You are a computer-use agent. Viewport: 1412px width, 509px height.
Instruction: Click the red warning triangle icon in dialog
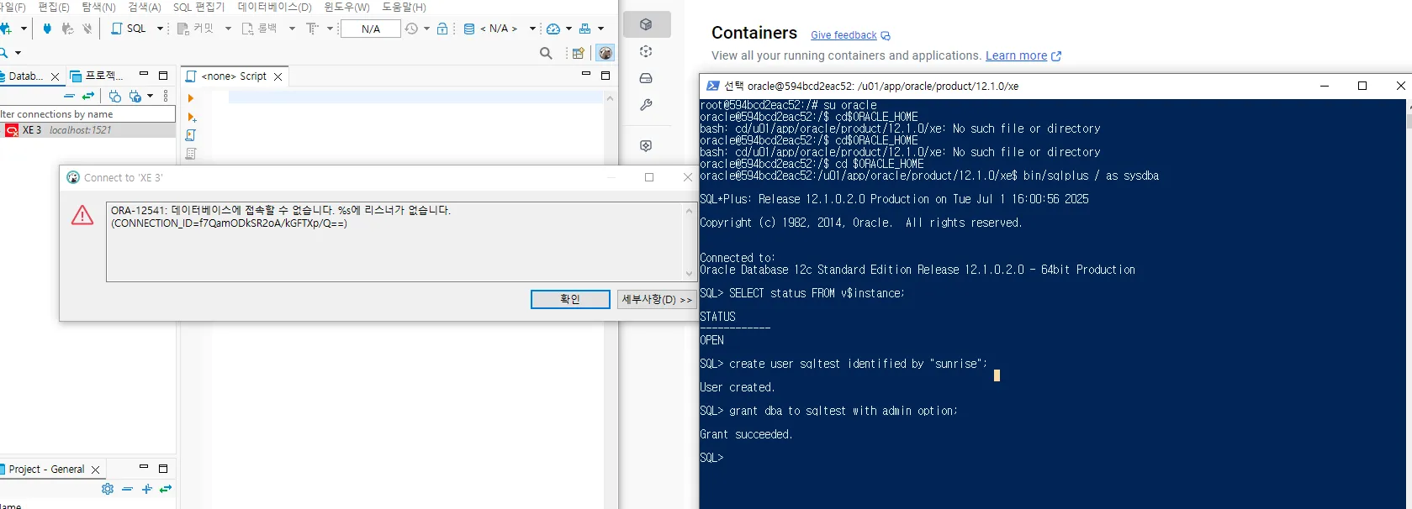coord(82,215)
